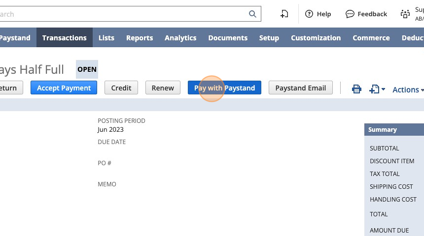This screenshot has height=236, width=424.
Task: Click the Summary panel header
Action: click(x=394, y=129)
